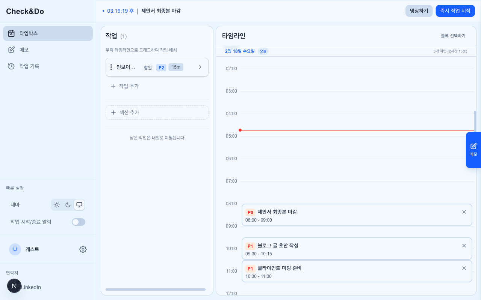The width and height of the screenshot is (481, 300).
Task: Click 제안서 최종본 마감 in top bar
Action: point(161,11)
